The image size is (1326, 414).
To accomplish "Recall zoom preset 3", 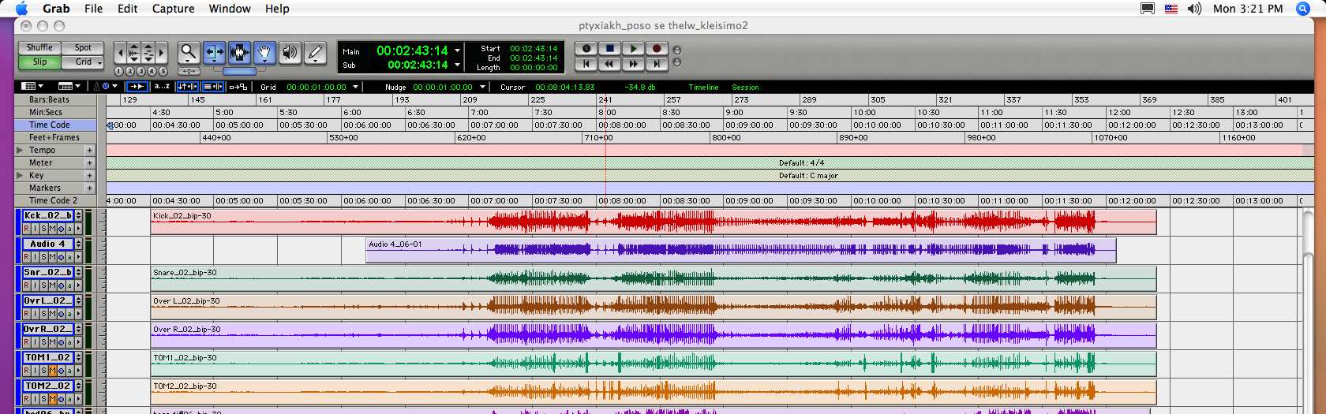I will click(141, 72).
